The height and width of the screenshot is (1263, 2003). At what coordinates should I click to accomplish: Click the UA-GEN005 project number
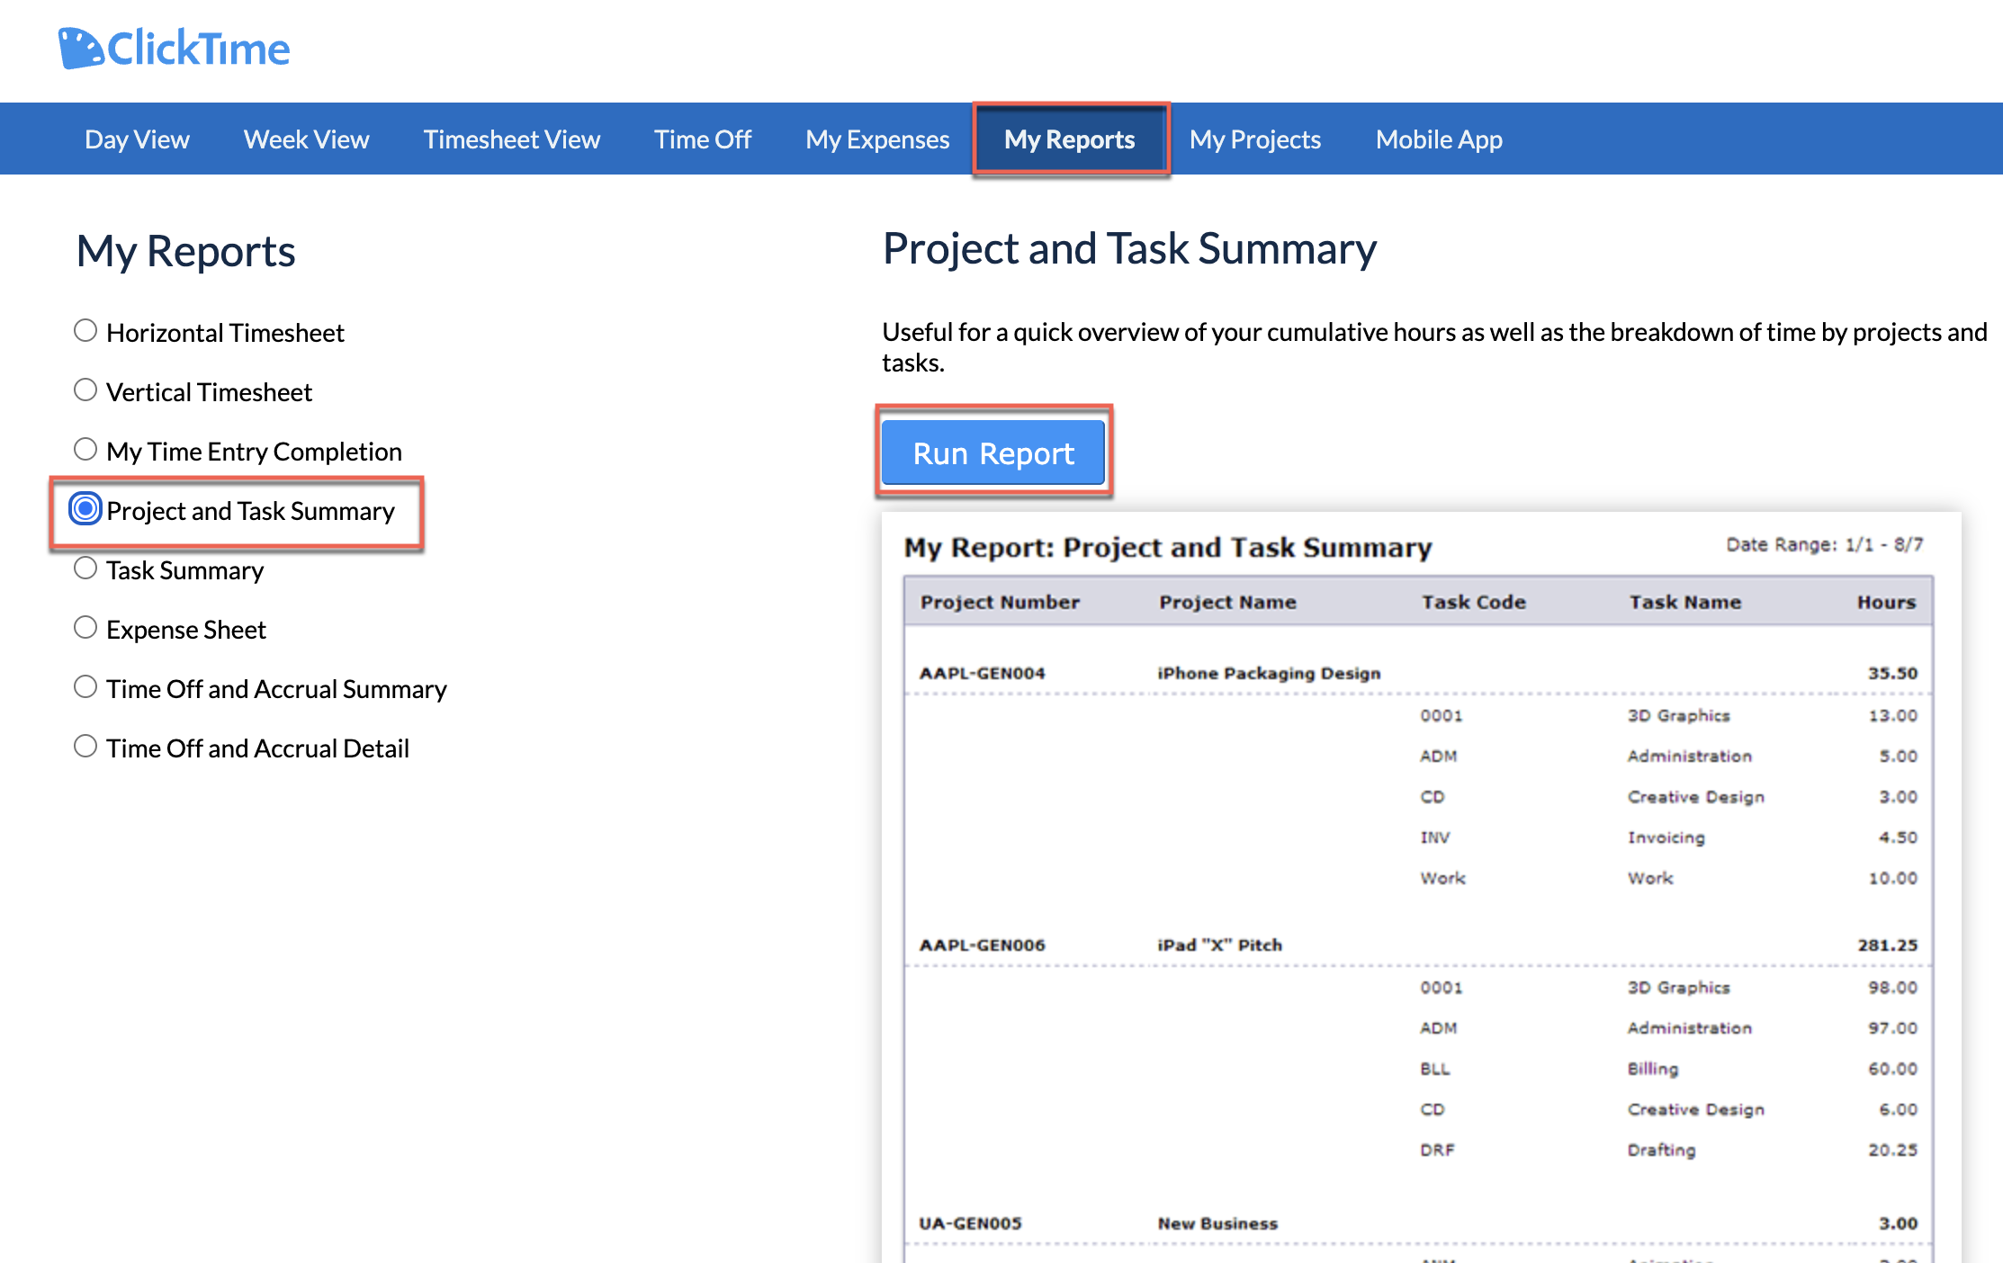(x=970, y=1223)
